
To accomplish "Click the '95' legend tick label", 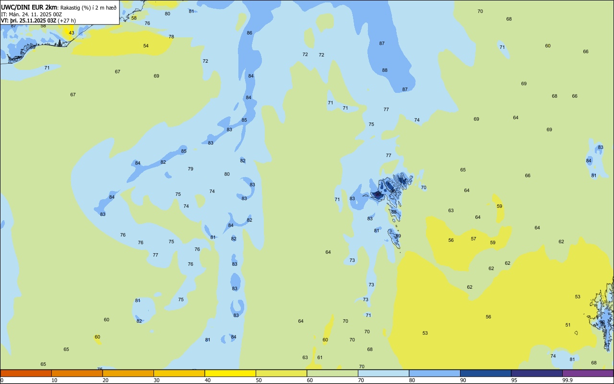I will 514,380.
